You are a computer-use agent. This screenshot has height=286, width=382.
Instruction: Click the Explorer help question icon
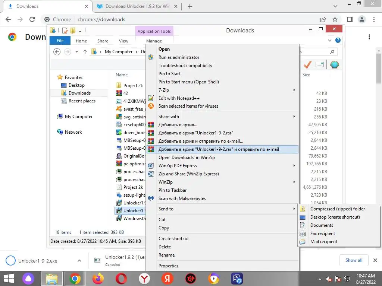pyautogui.click(x=338, y=40)
